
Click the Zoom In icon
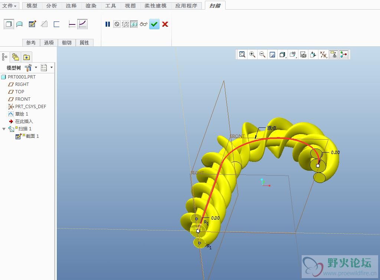(x=252, y=55)
